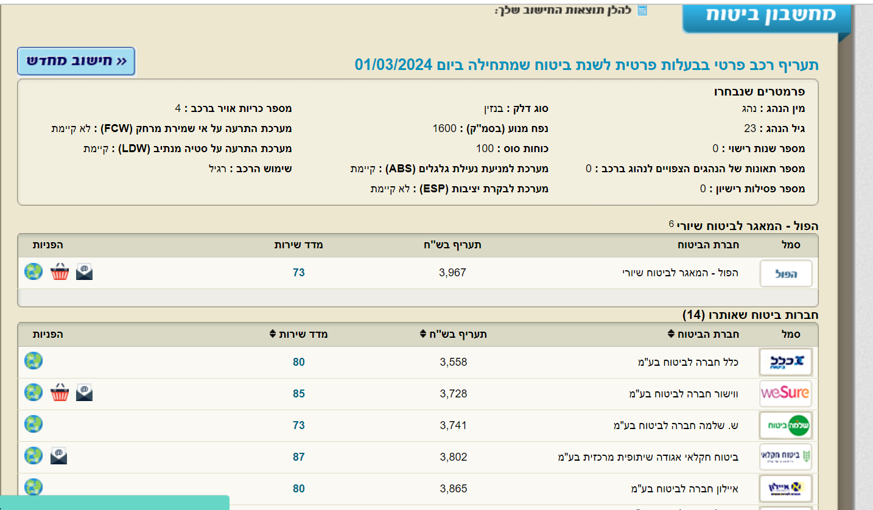Click service index 73 for ש. שלמה
The image size is (873, 510).
tap(298, 425)
